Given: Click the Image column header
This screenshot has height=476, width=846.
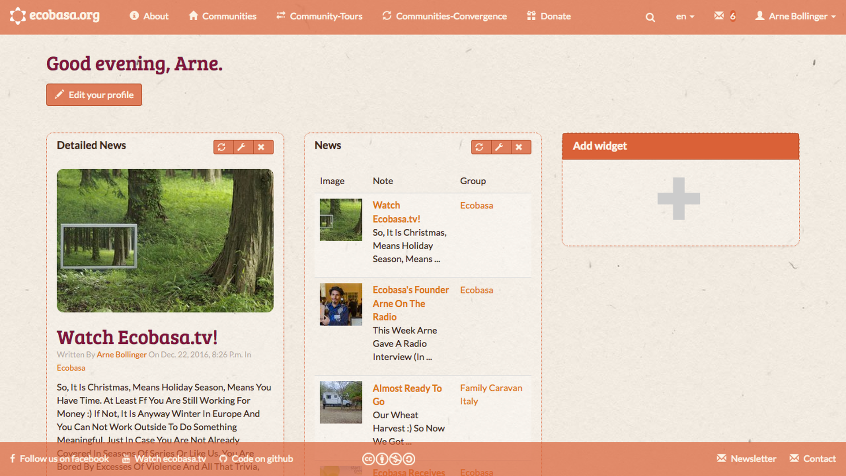Looking at the screenshot, I should pos(332,181).
